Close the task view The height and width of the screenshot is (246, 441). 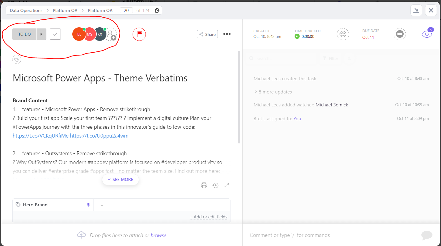coord(431,10)
